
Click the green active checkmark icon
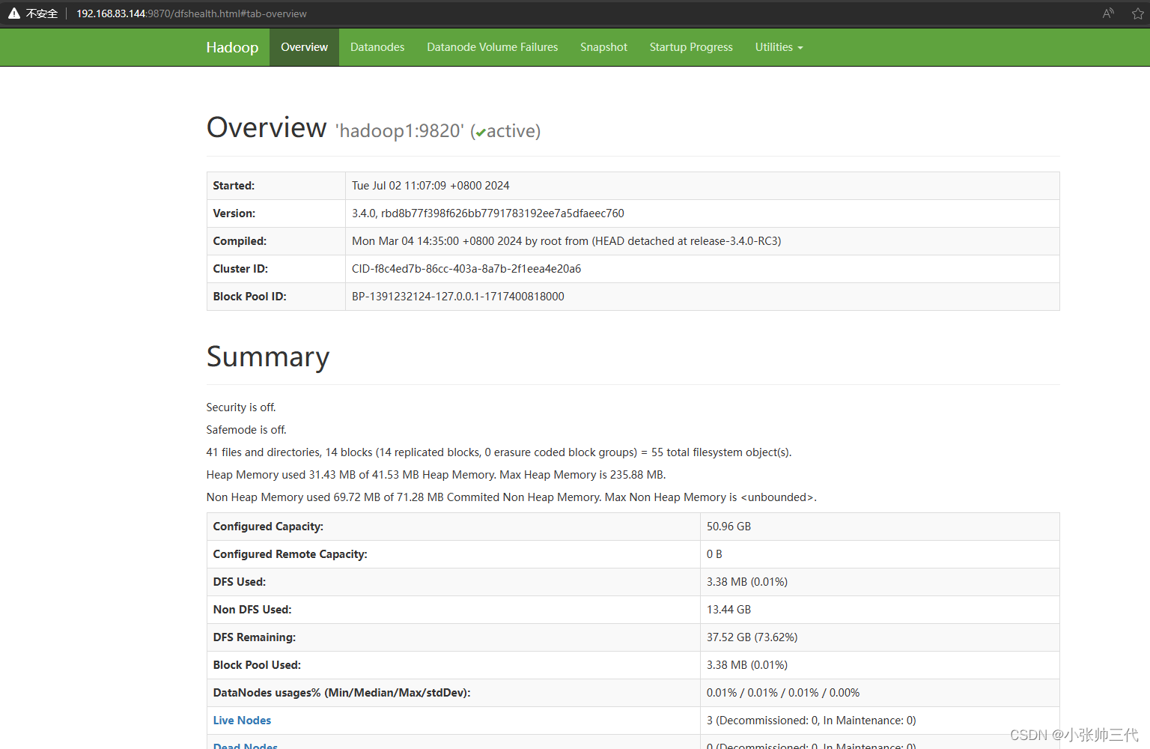[481, 133]
